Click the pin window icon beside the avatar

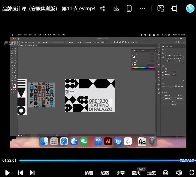click(174, 8)
